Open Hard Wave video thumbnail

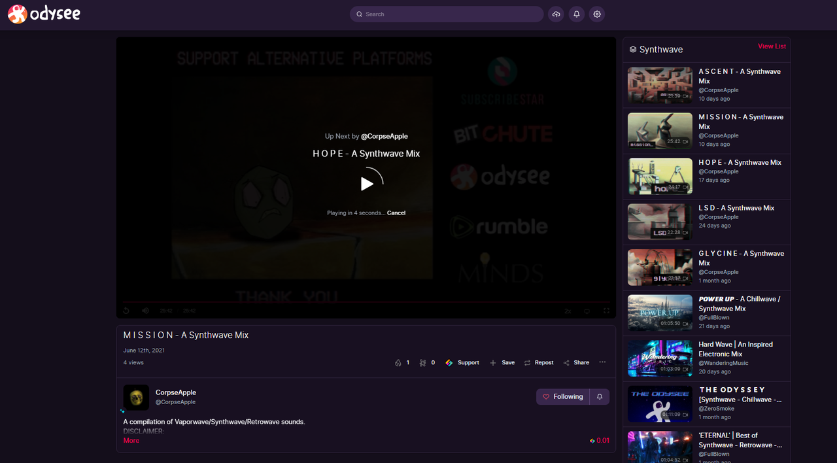pyautogui.click(x=660, y=358)
